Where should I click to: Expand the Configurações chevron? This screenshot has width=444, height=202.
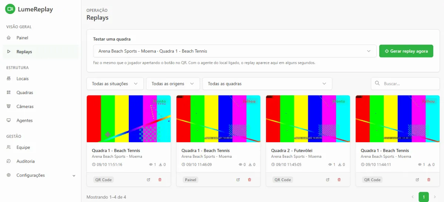pyautogui.click(x=74, y=175)
